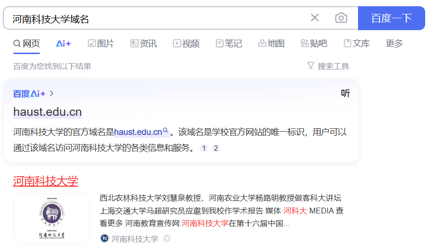Click the 听 listen button
This screenshot has width=430, height=245.
click(x=345, y=93)
